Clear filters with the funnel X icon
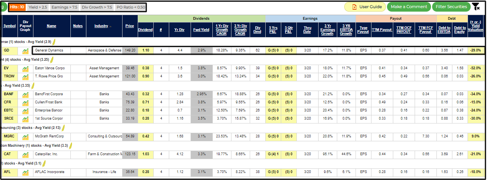Viewport: 487px width, 180px height. pos(475,7)
